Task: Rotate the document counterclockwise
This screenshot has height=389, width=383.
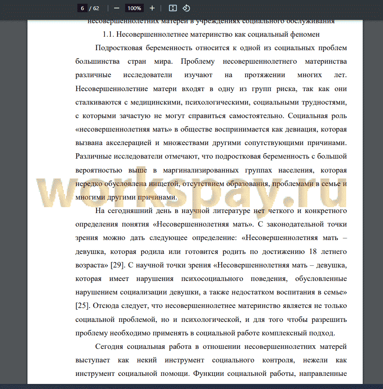Action: pyautogui.click(x=186, y=8)
